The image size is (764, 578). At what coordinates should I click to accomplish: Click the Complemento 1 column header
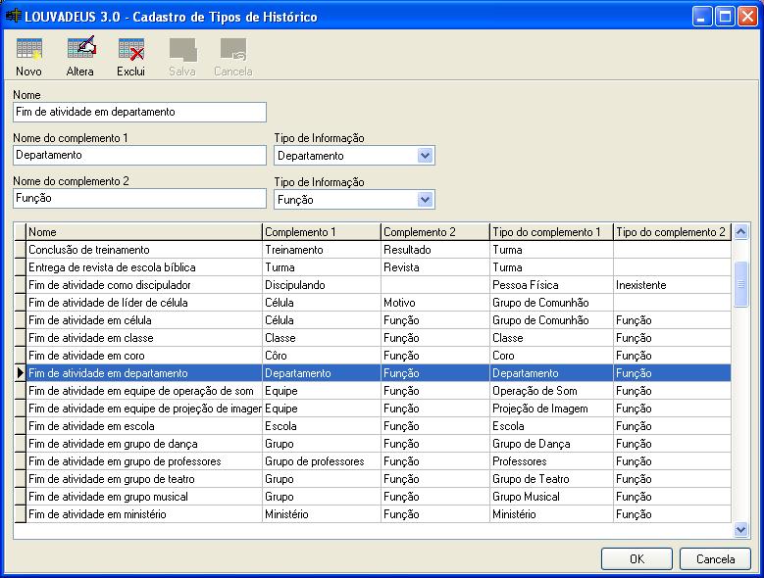point(322,232)
